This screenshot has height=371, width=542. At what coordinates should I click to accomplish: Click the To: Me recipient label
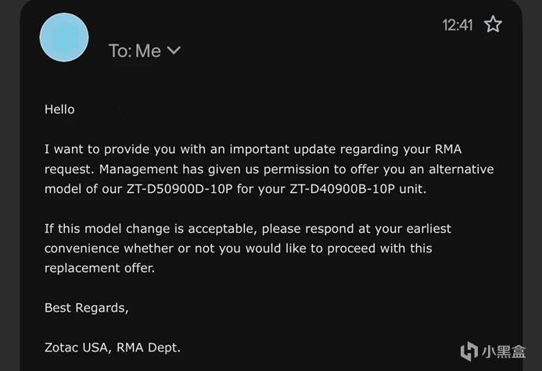point(135,51)
